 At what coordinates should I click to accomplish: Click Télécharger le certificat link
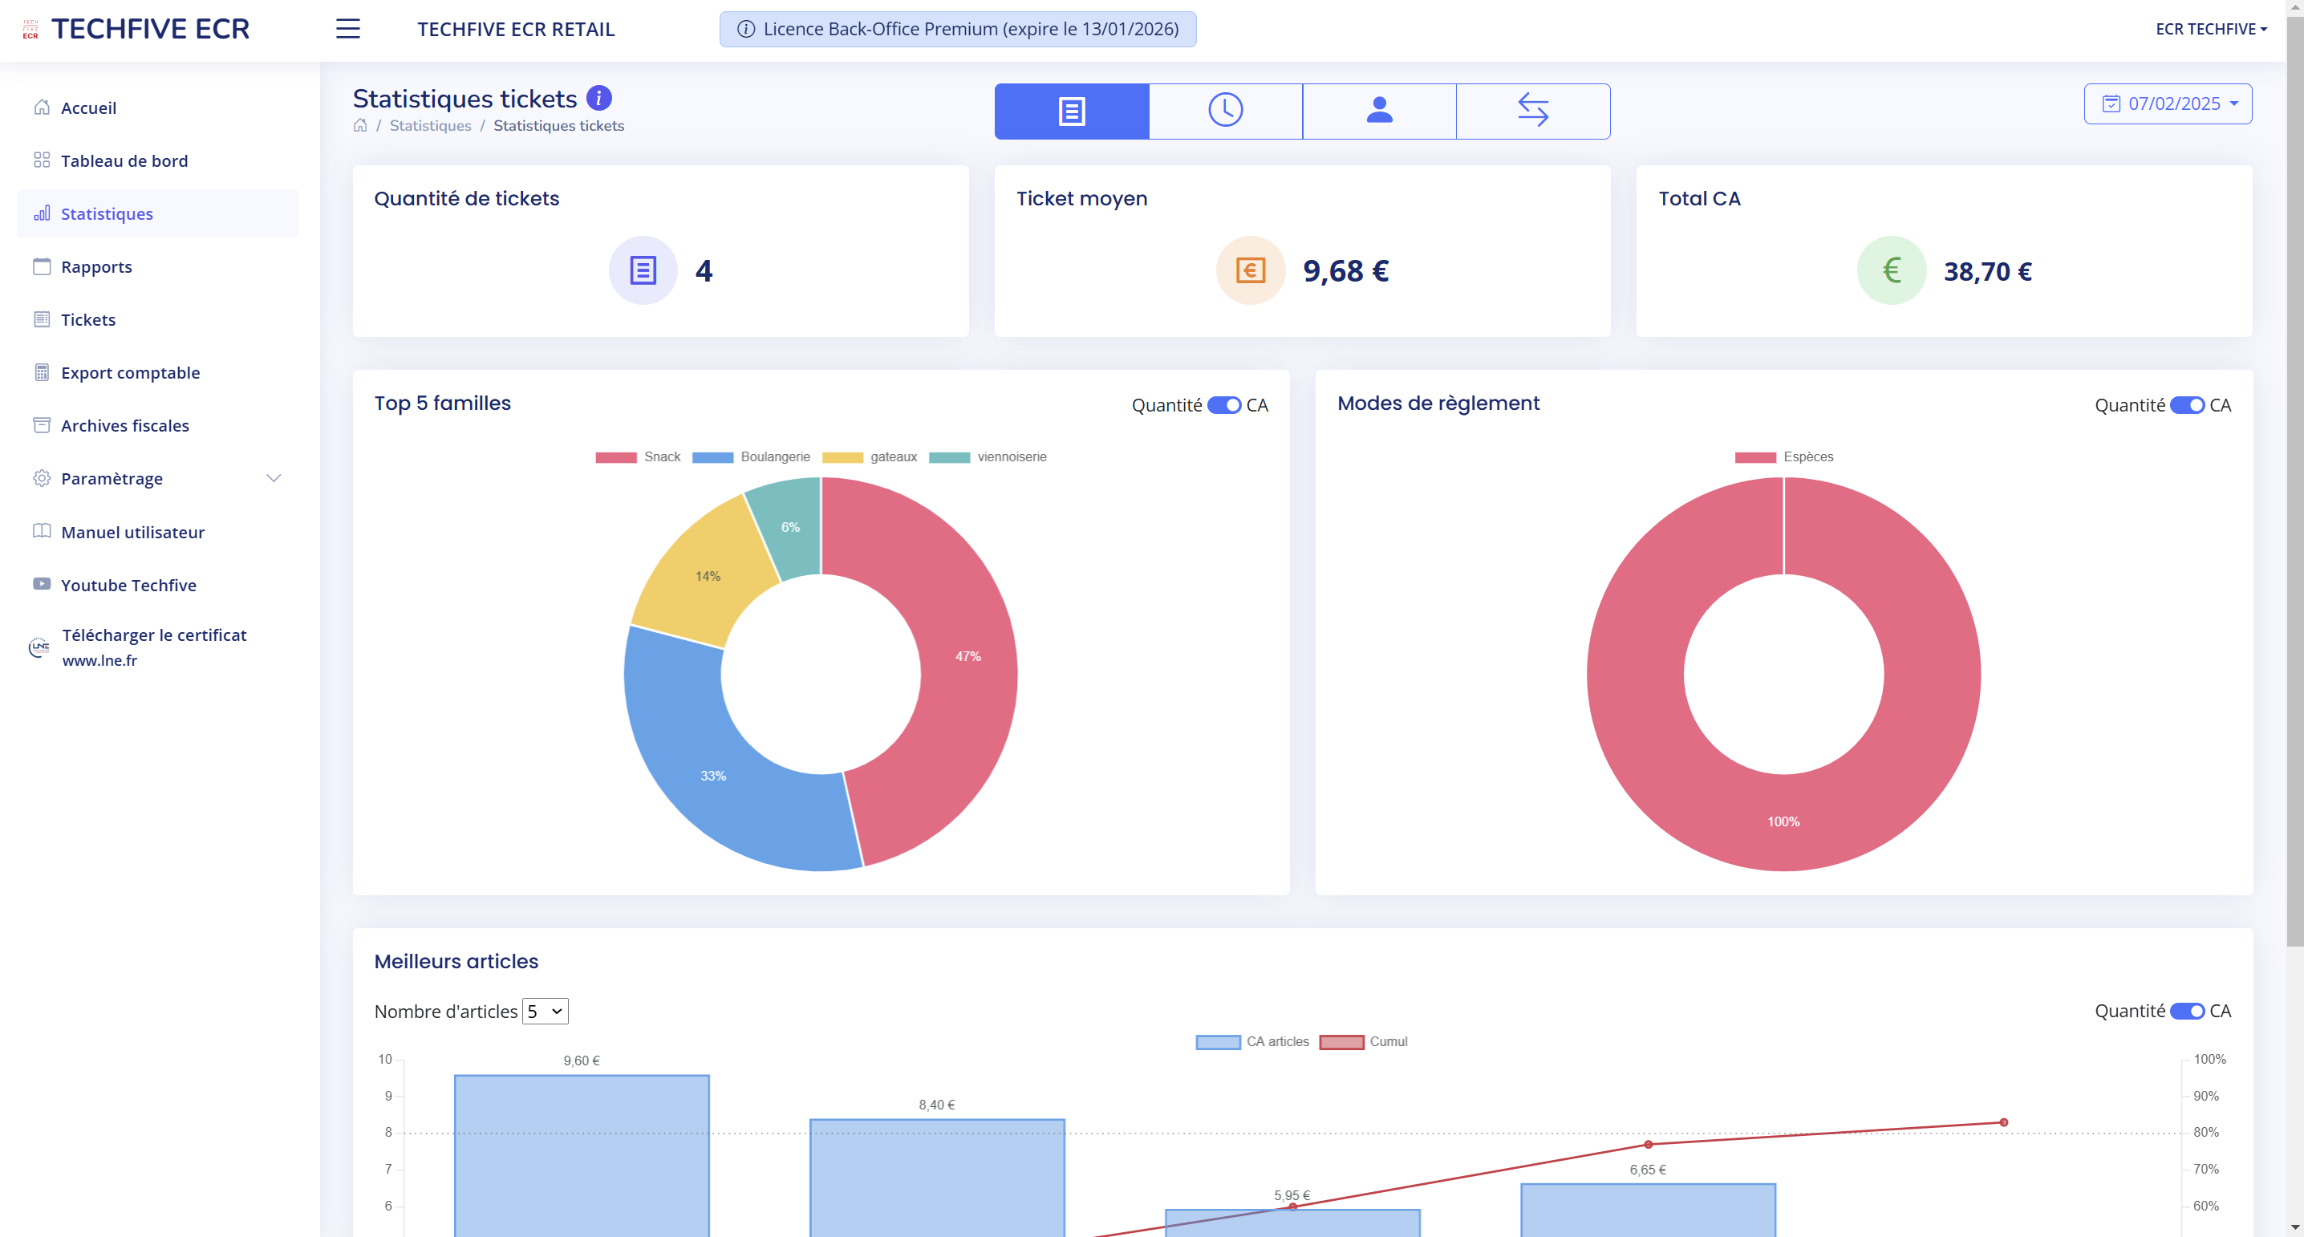click(154, 635)
